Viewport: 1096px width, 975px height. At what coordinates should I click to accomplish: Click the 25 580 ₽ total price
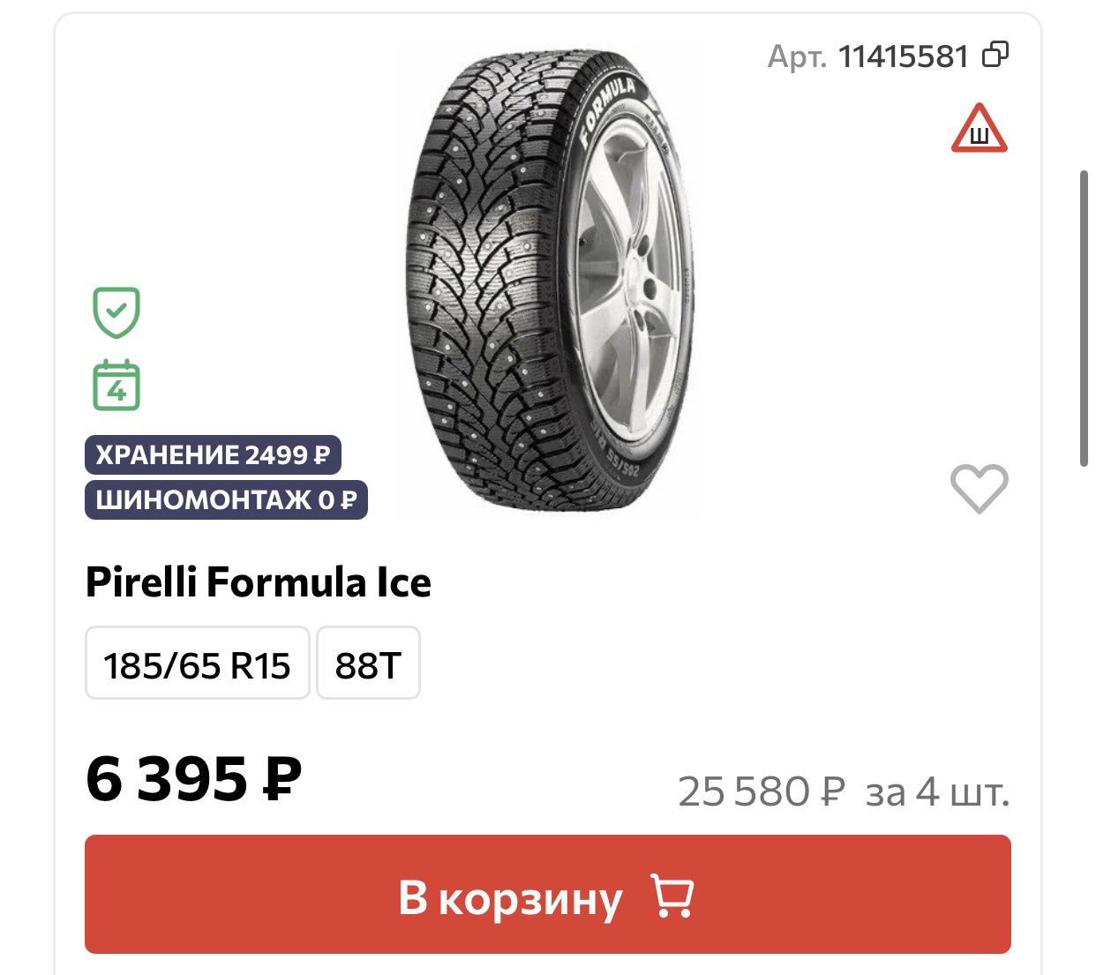point(762,791)
